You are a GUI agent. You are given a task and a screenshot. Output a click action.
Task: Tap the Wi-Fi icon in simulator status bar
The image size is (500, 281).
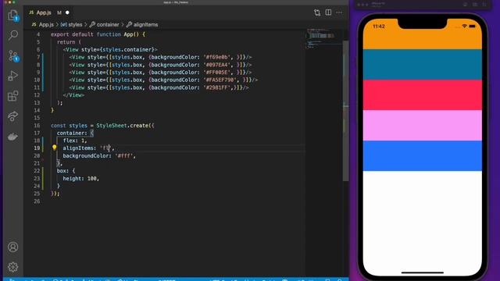[465, 26]
